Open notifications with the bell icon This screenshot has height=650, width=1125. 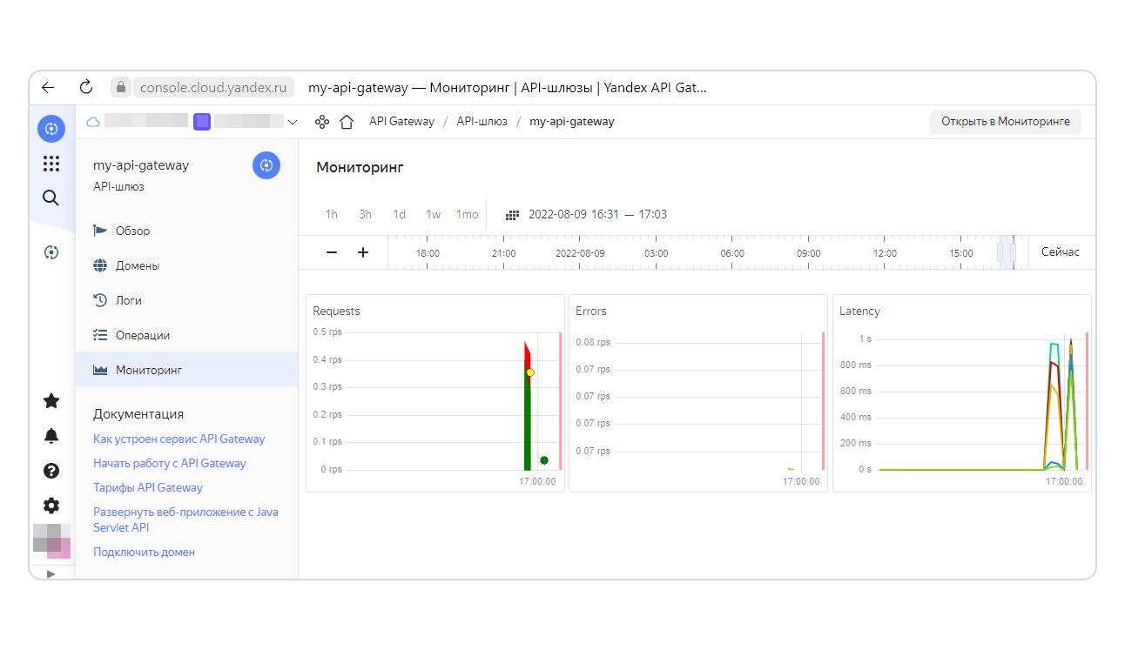pos(51,436)
